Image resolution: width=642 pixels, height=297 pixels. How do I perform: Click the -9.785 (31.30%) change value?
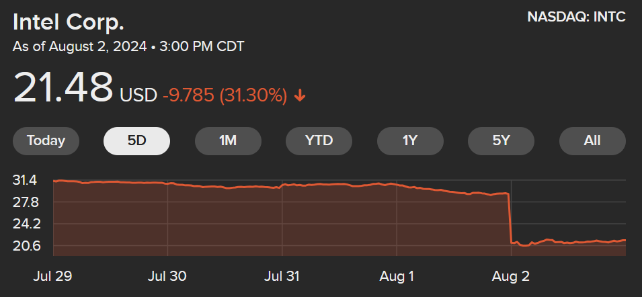pyautogui.click(x=225, y=95)
